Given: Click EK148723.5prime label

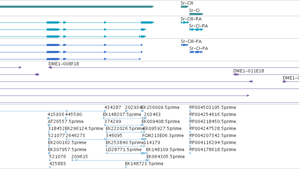Looking at the screenshot, I should (144, 164).
